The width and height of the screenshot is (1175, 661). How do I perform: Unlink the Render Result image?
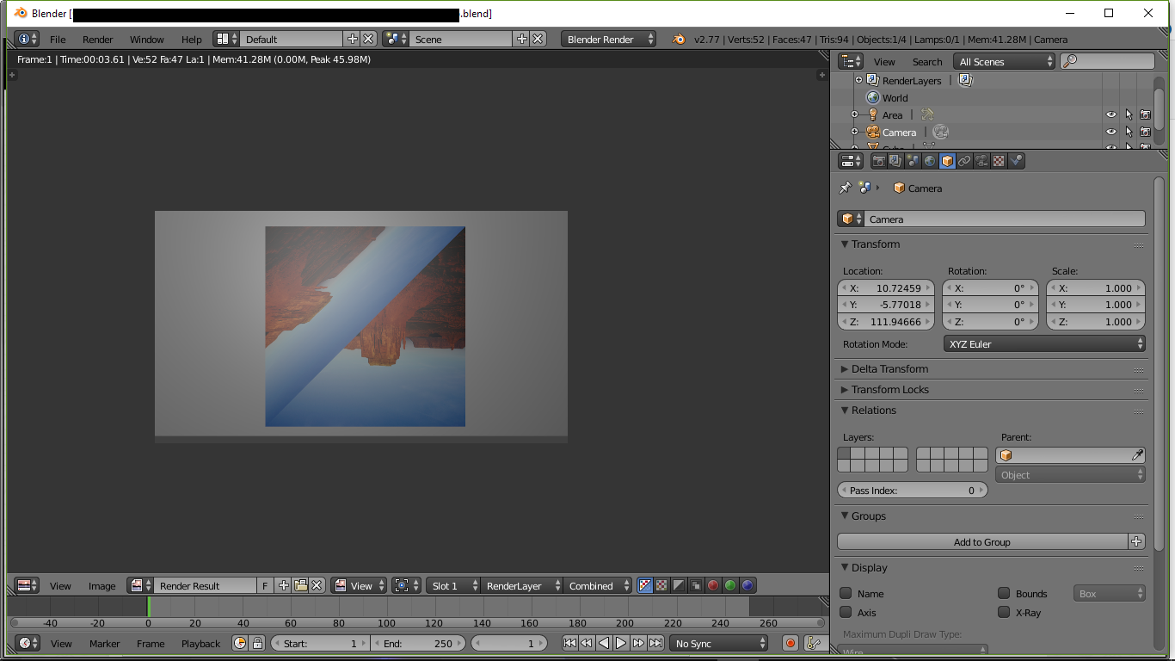[317, 585]
